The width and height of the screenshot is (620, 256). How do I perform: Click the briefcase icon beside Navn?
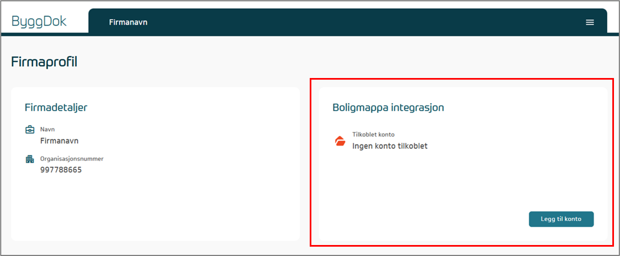click(30, 130)
